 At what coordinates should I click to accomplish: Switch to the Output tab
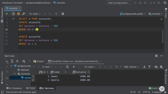[x=39, y=61]
